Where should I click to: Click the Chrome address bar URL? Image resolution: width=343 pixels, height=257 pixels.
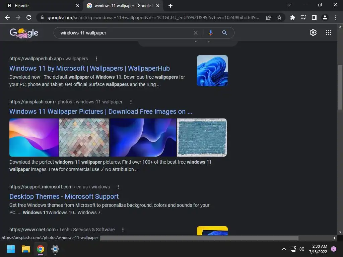[153, 17]
